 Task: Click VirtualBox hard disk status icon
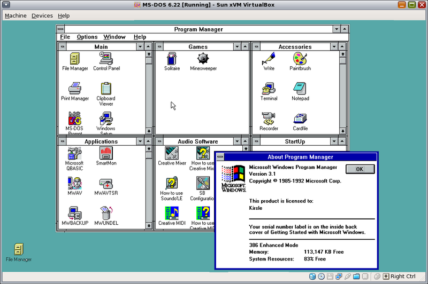(312, 277)
